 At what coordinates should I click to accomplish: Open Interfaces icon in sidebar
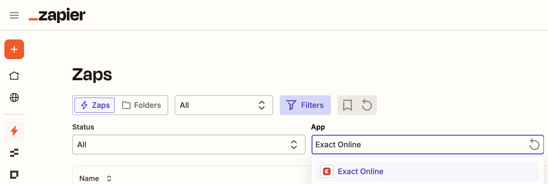click(x=14, y=174)
